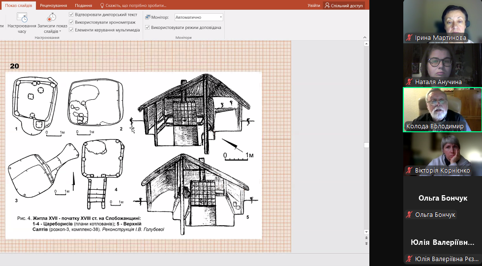Uncheck Використовувати хронометраж option
Screen dimensions: 482x266
pos(71,22)
